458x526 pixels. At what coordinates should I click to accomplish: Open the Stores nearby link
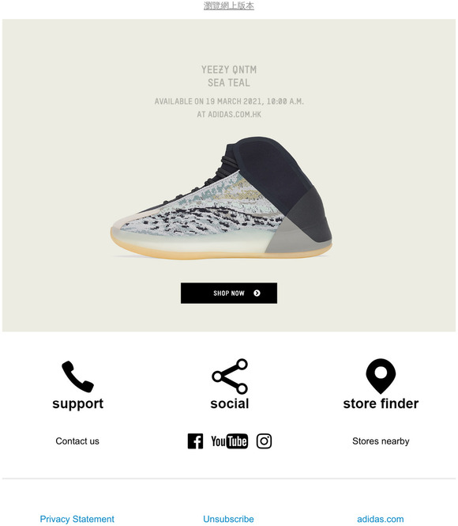click(x=381, y=441)
